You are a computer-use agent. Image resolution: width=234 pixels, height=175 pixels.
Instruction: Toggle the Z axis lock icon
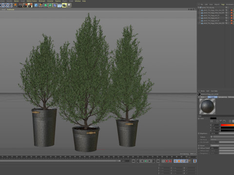pos(10,5)
